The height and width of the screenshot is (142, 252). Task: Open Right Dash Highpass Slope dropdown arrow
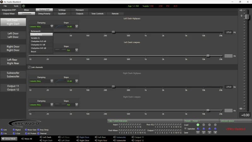77,81
